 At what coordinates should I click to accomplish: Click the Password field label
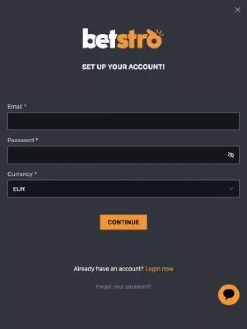pyautogui.click(x=21, y=140)
